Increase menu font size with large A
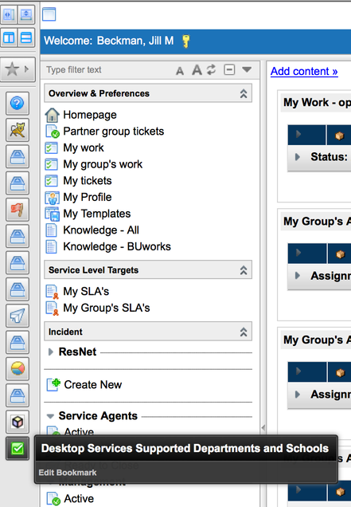 pyautogui.click(x=197, y=70)
